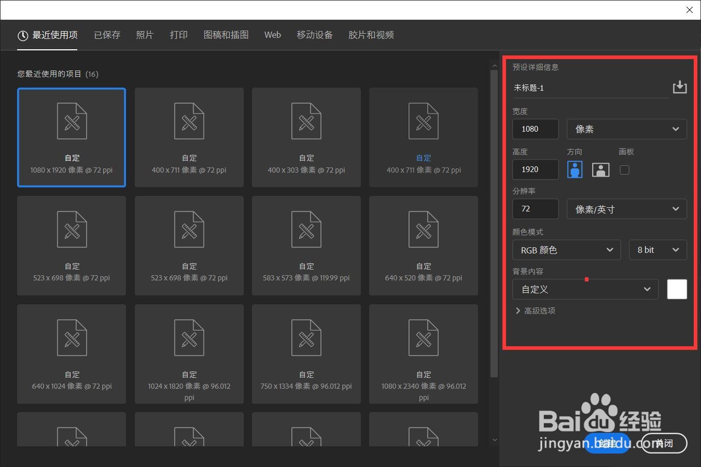Select the 583 x 573 像素 @ 119.99 ppi preset

tap(306, 246)
